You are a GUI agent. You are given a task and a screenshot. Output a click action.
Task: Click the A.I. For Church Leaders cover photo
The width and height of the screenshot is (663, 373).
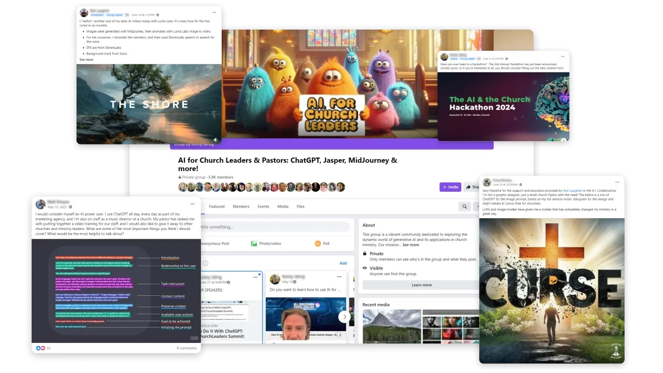[331, 84]
